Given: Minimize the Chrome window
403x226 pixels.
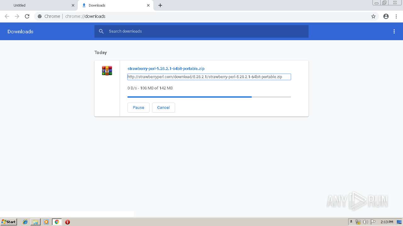Looking at the screenshot, I should click(x=377, y=3).
